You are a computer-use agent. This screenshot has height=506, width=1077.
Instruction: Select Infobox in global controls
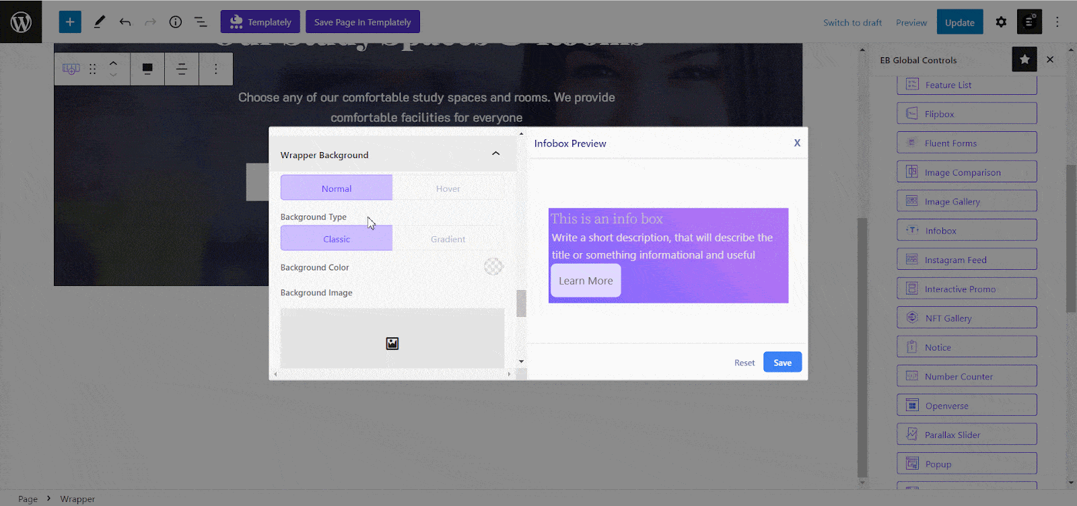967,230
